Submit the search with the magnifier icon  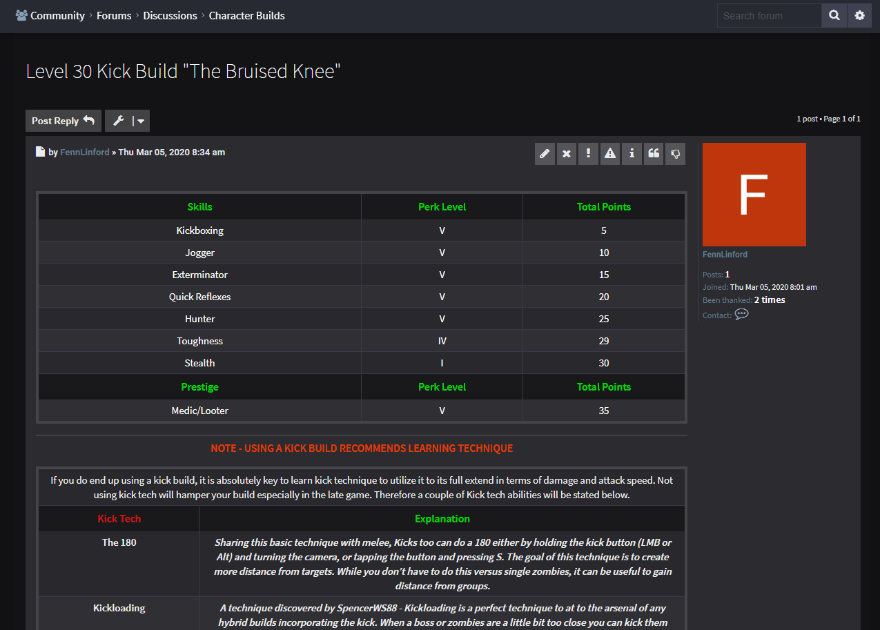[834, 15]
